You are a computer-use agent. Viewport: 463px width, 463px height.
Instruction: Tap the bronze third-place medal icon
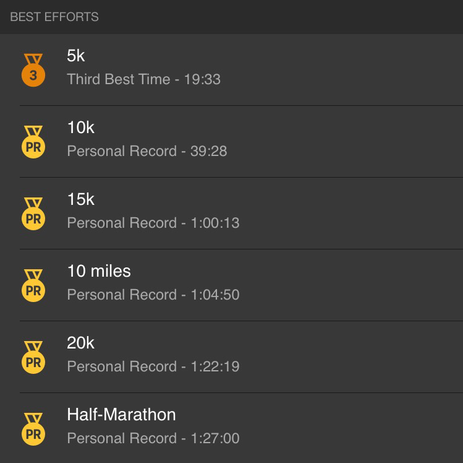coord(33,70)
